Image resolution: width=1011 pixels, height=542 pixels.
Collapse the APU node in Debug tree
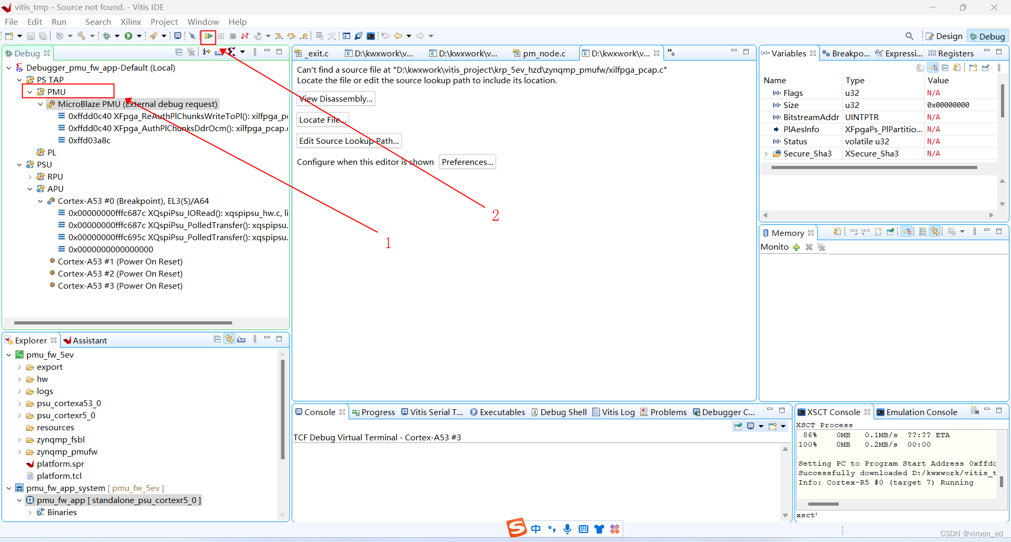point(29,189)
